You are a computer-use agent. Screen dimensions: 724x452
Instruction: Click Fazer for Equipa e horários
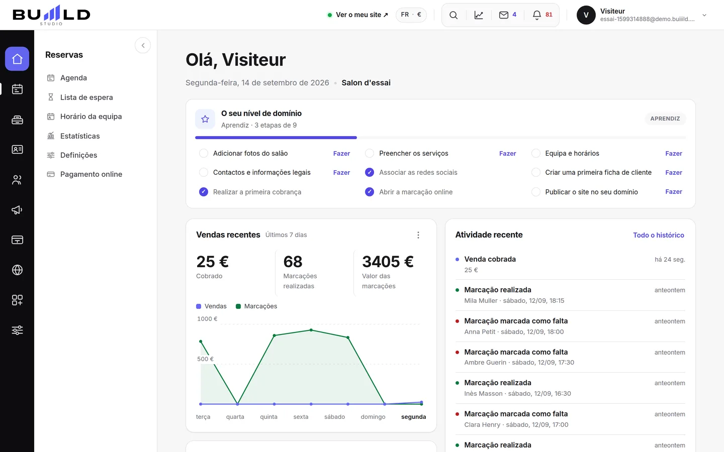click(x=674, y=154)
